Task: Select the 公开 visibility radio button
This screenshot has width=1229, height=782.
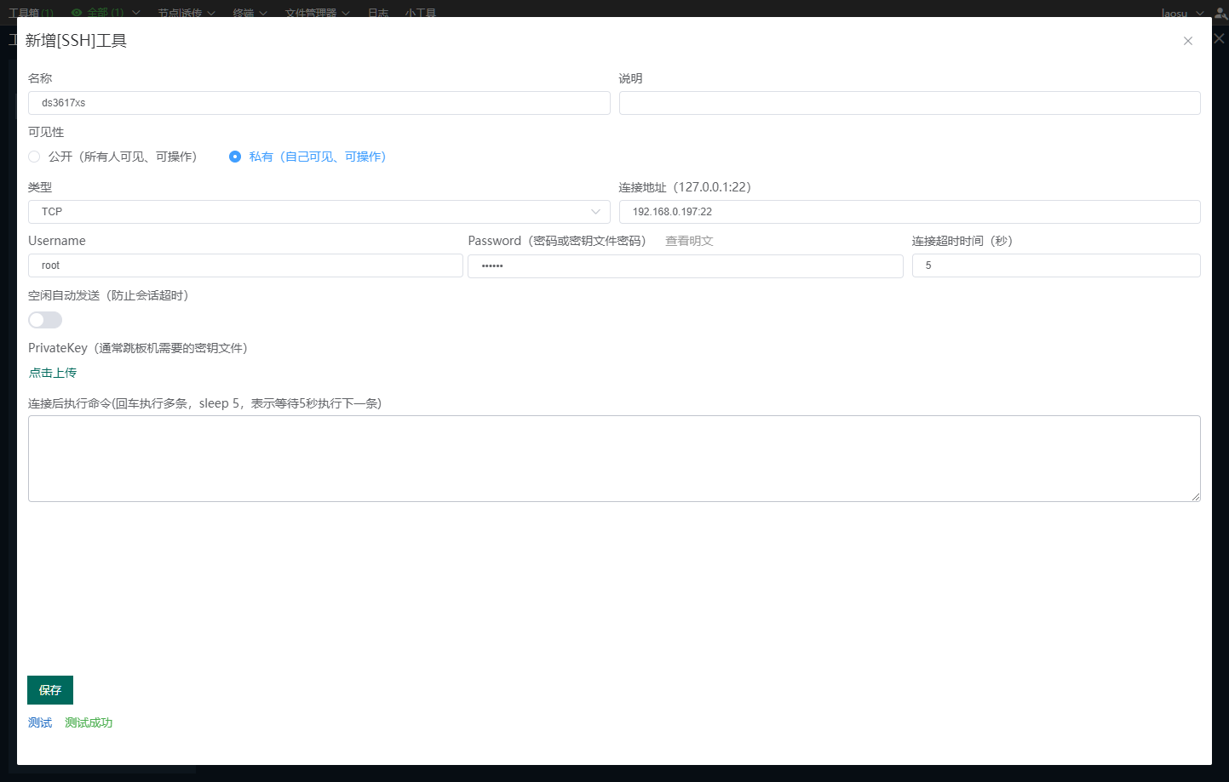Action: (33, 157)
